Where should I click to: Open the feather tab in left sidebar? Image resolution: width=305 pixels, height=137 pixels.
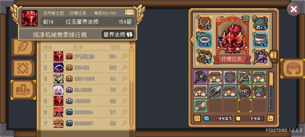(x=23, y=47)
